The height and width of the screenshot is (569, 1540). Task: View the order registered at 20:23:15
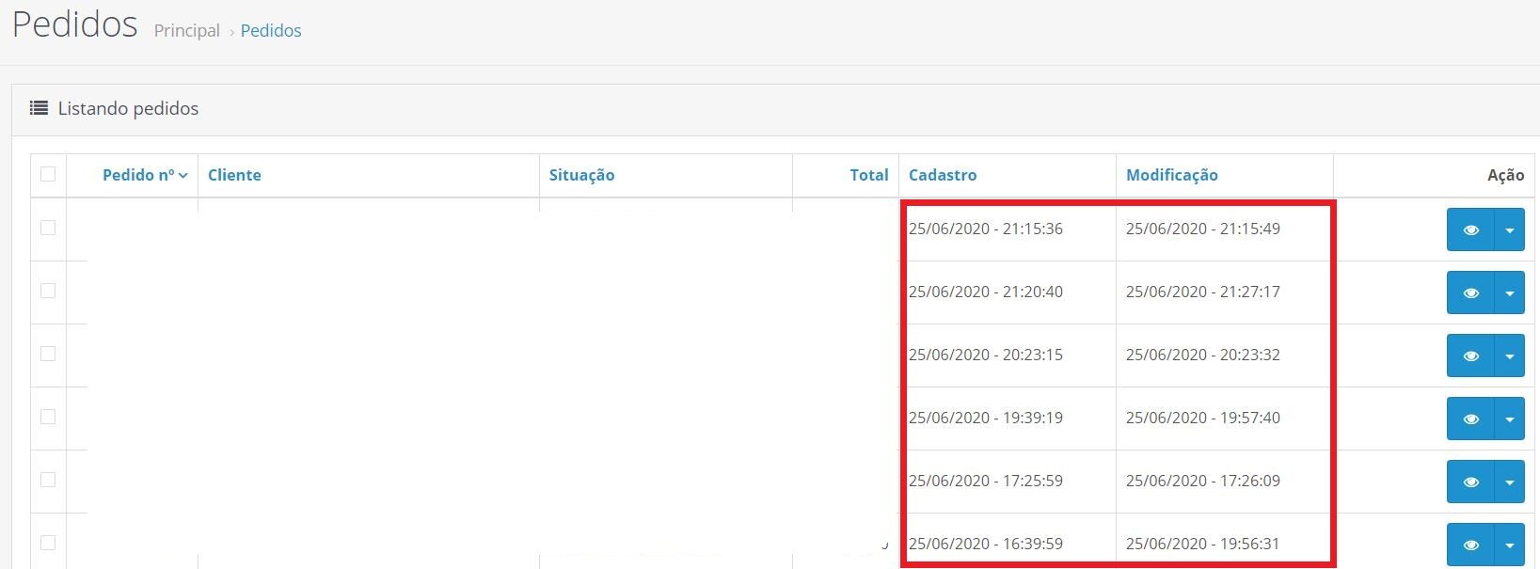pos(1470,356)
